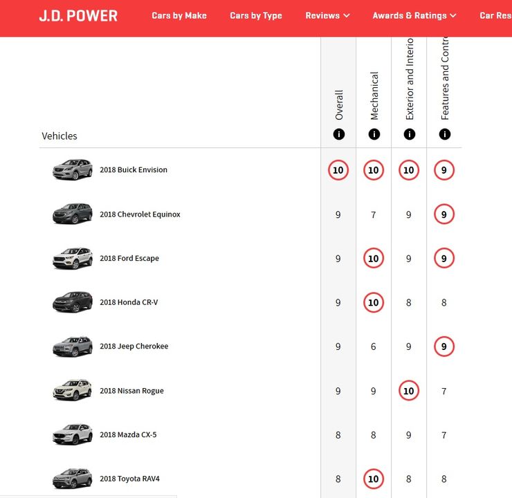Click Chevrolet Equinox's Mechanical rating of 7
The width and height of the screenshot is (512, 498).
click(374, 214)
